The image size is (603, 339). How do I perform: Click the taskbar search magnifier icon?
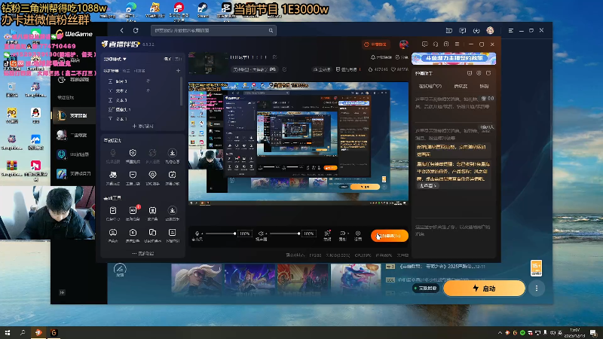[x=23, y=332]
